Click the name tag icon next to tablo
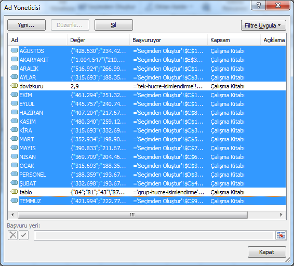This screenshot has width=294, height=266. (14, 192)
